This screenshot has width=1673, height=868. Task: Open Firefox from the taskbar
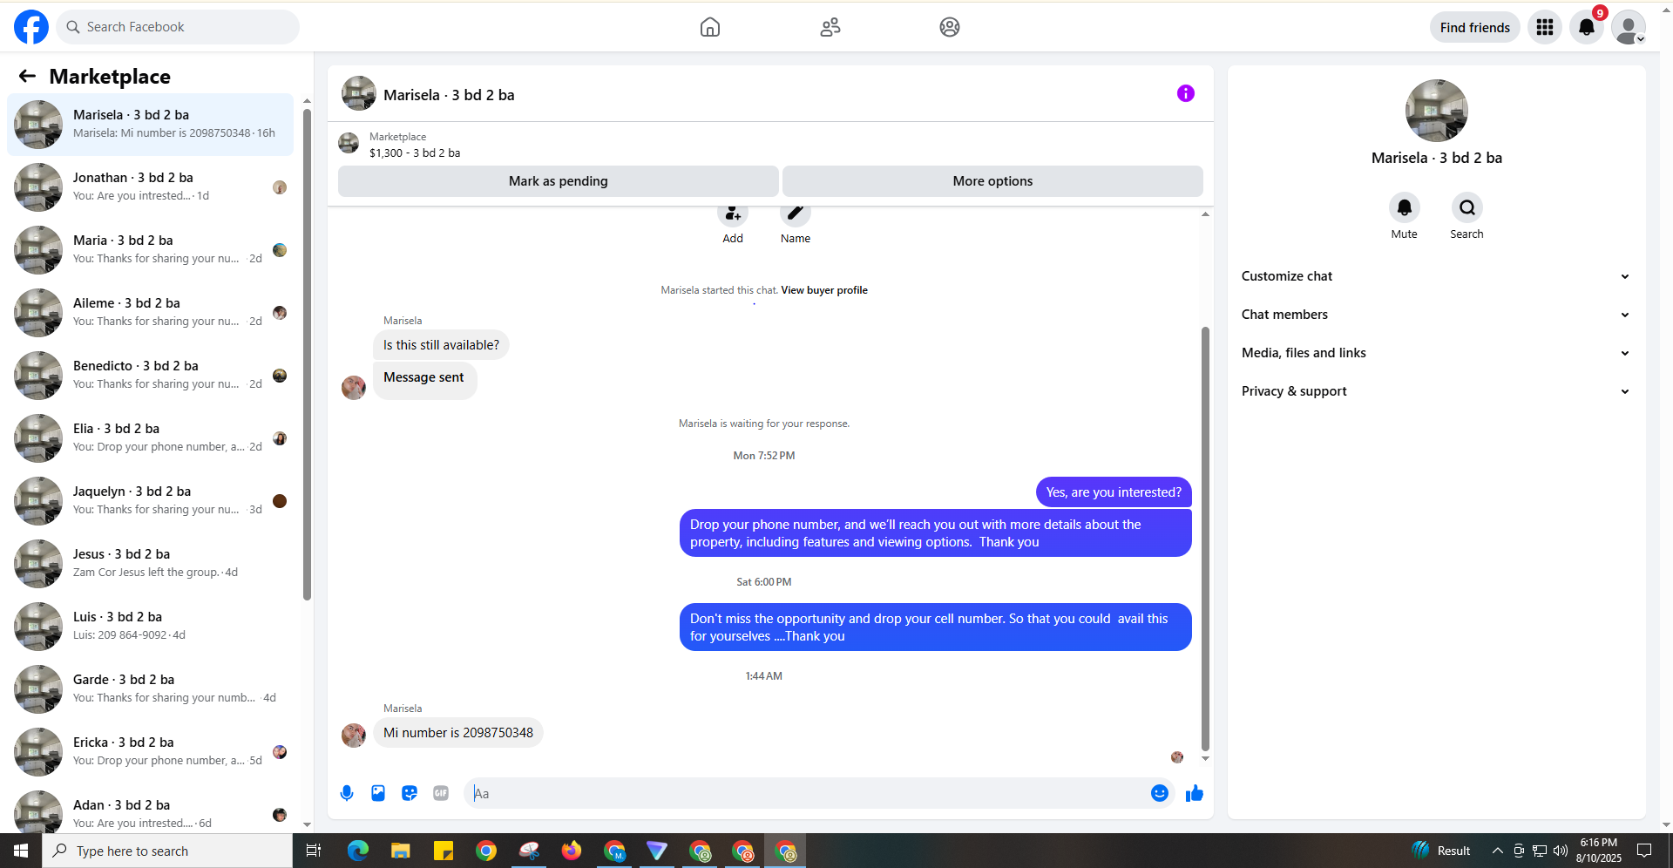(x=572, y=851)
